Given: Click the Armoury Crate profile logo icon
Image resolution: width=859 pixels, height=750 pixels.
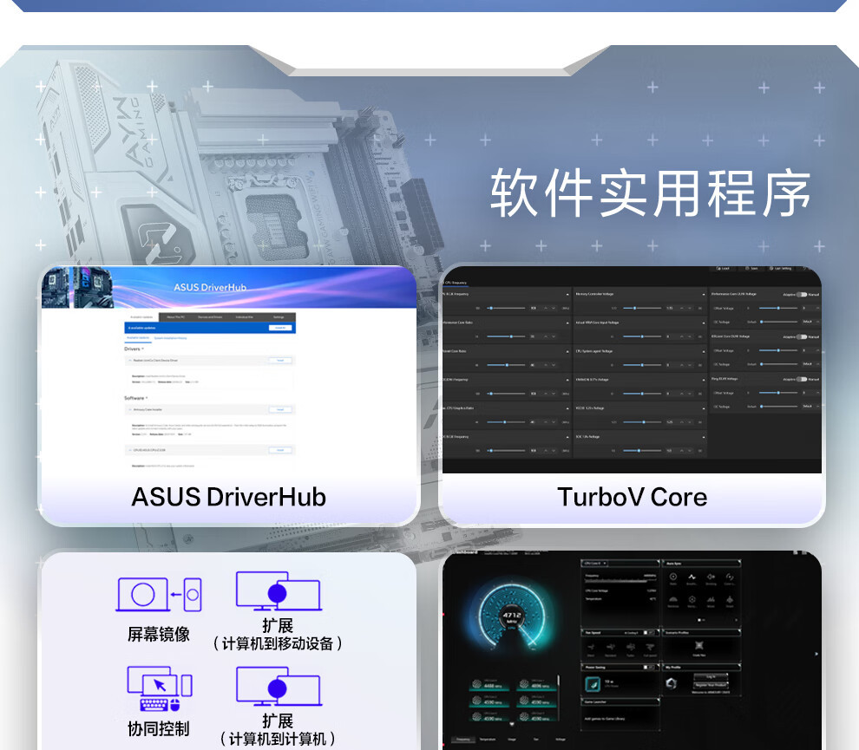Looking at the screenshot, I should point(671,683).
